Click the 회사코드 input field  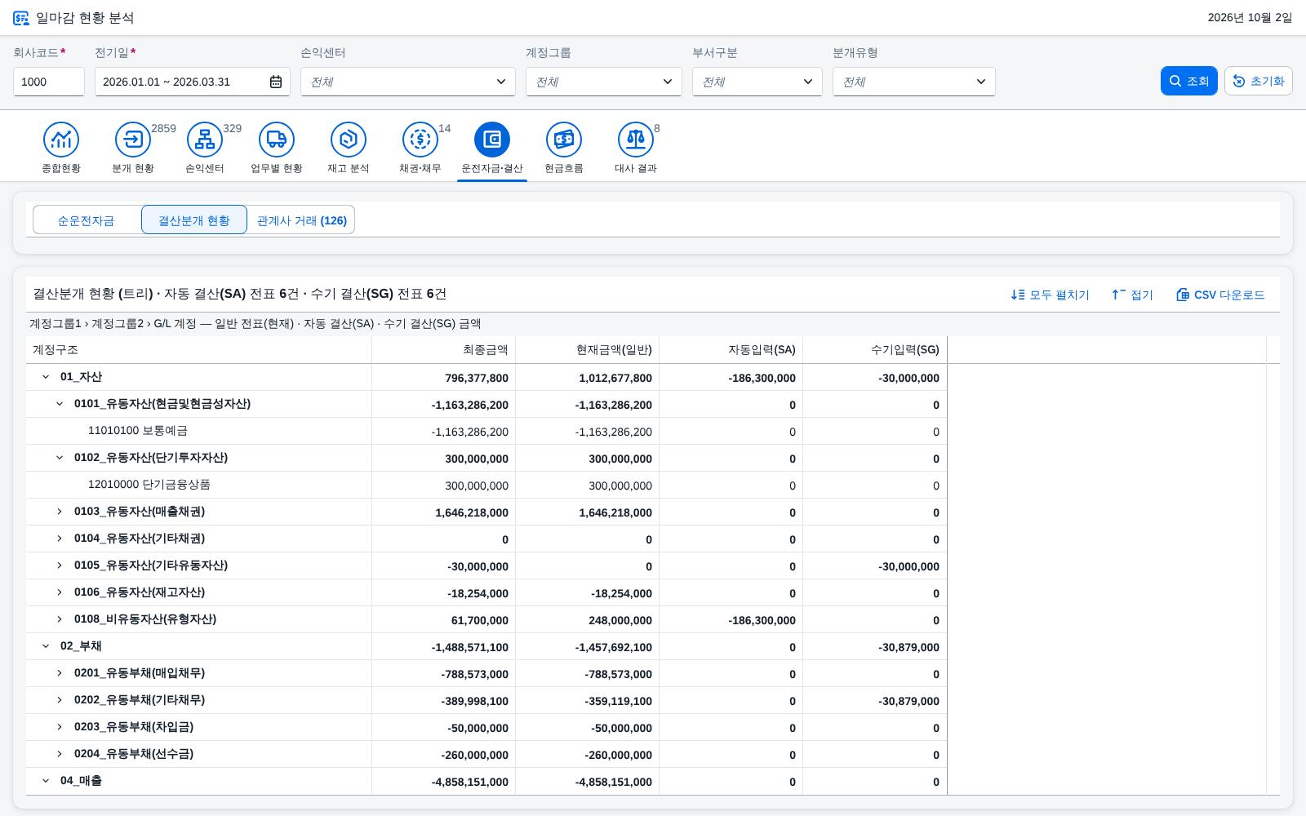click(x=49, y=82)
